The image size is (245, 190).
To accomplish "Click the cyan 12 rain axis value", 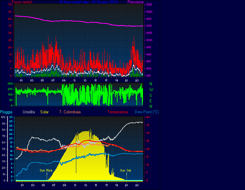I will 11,155.
